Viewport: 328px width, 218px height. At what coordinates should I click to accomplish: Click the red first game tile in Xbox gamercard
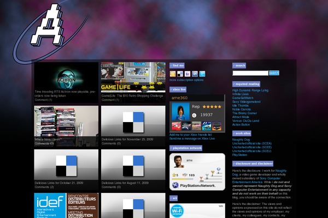click(x=176, y=126)
